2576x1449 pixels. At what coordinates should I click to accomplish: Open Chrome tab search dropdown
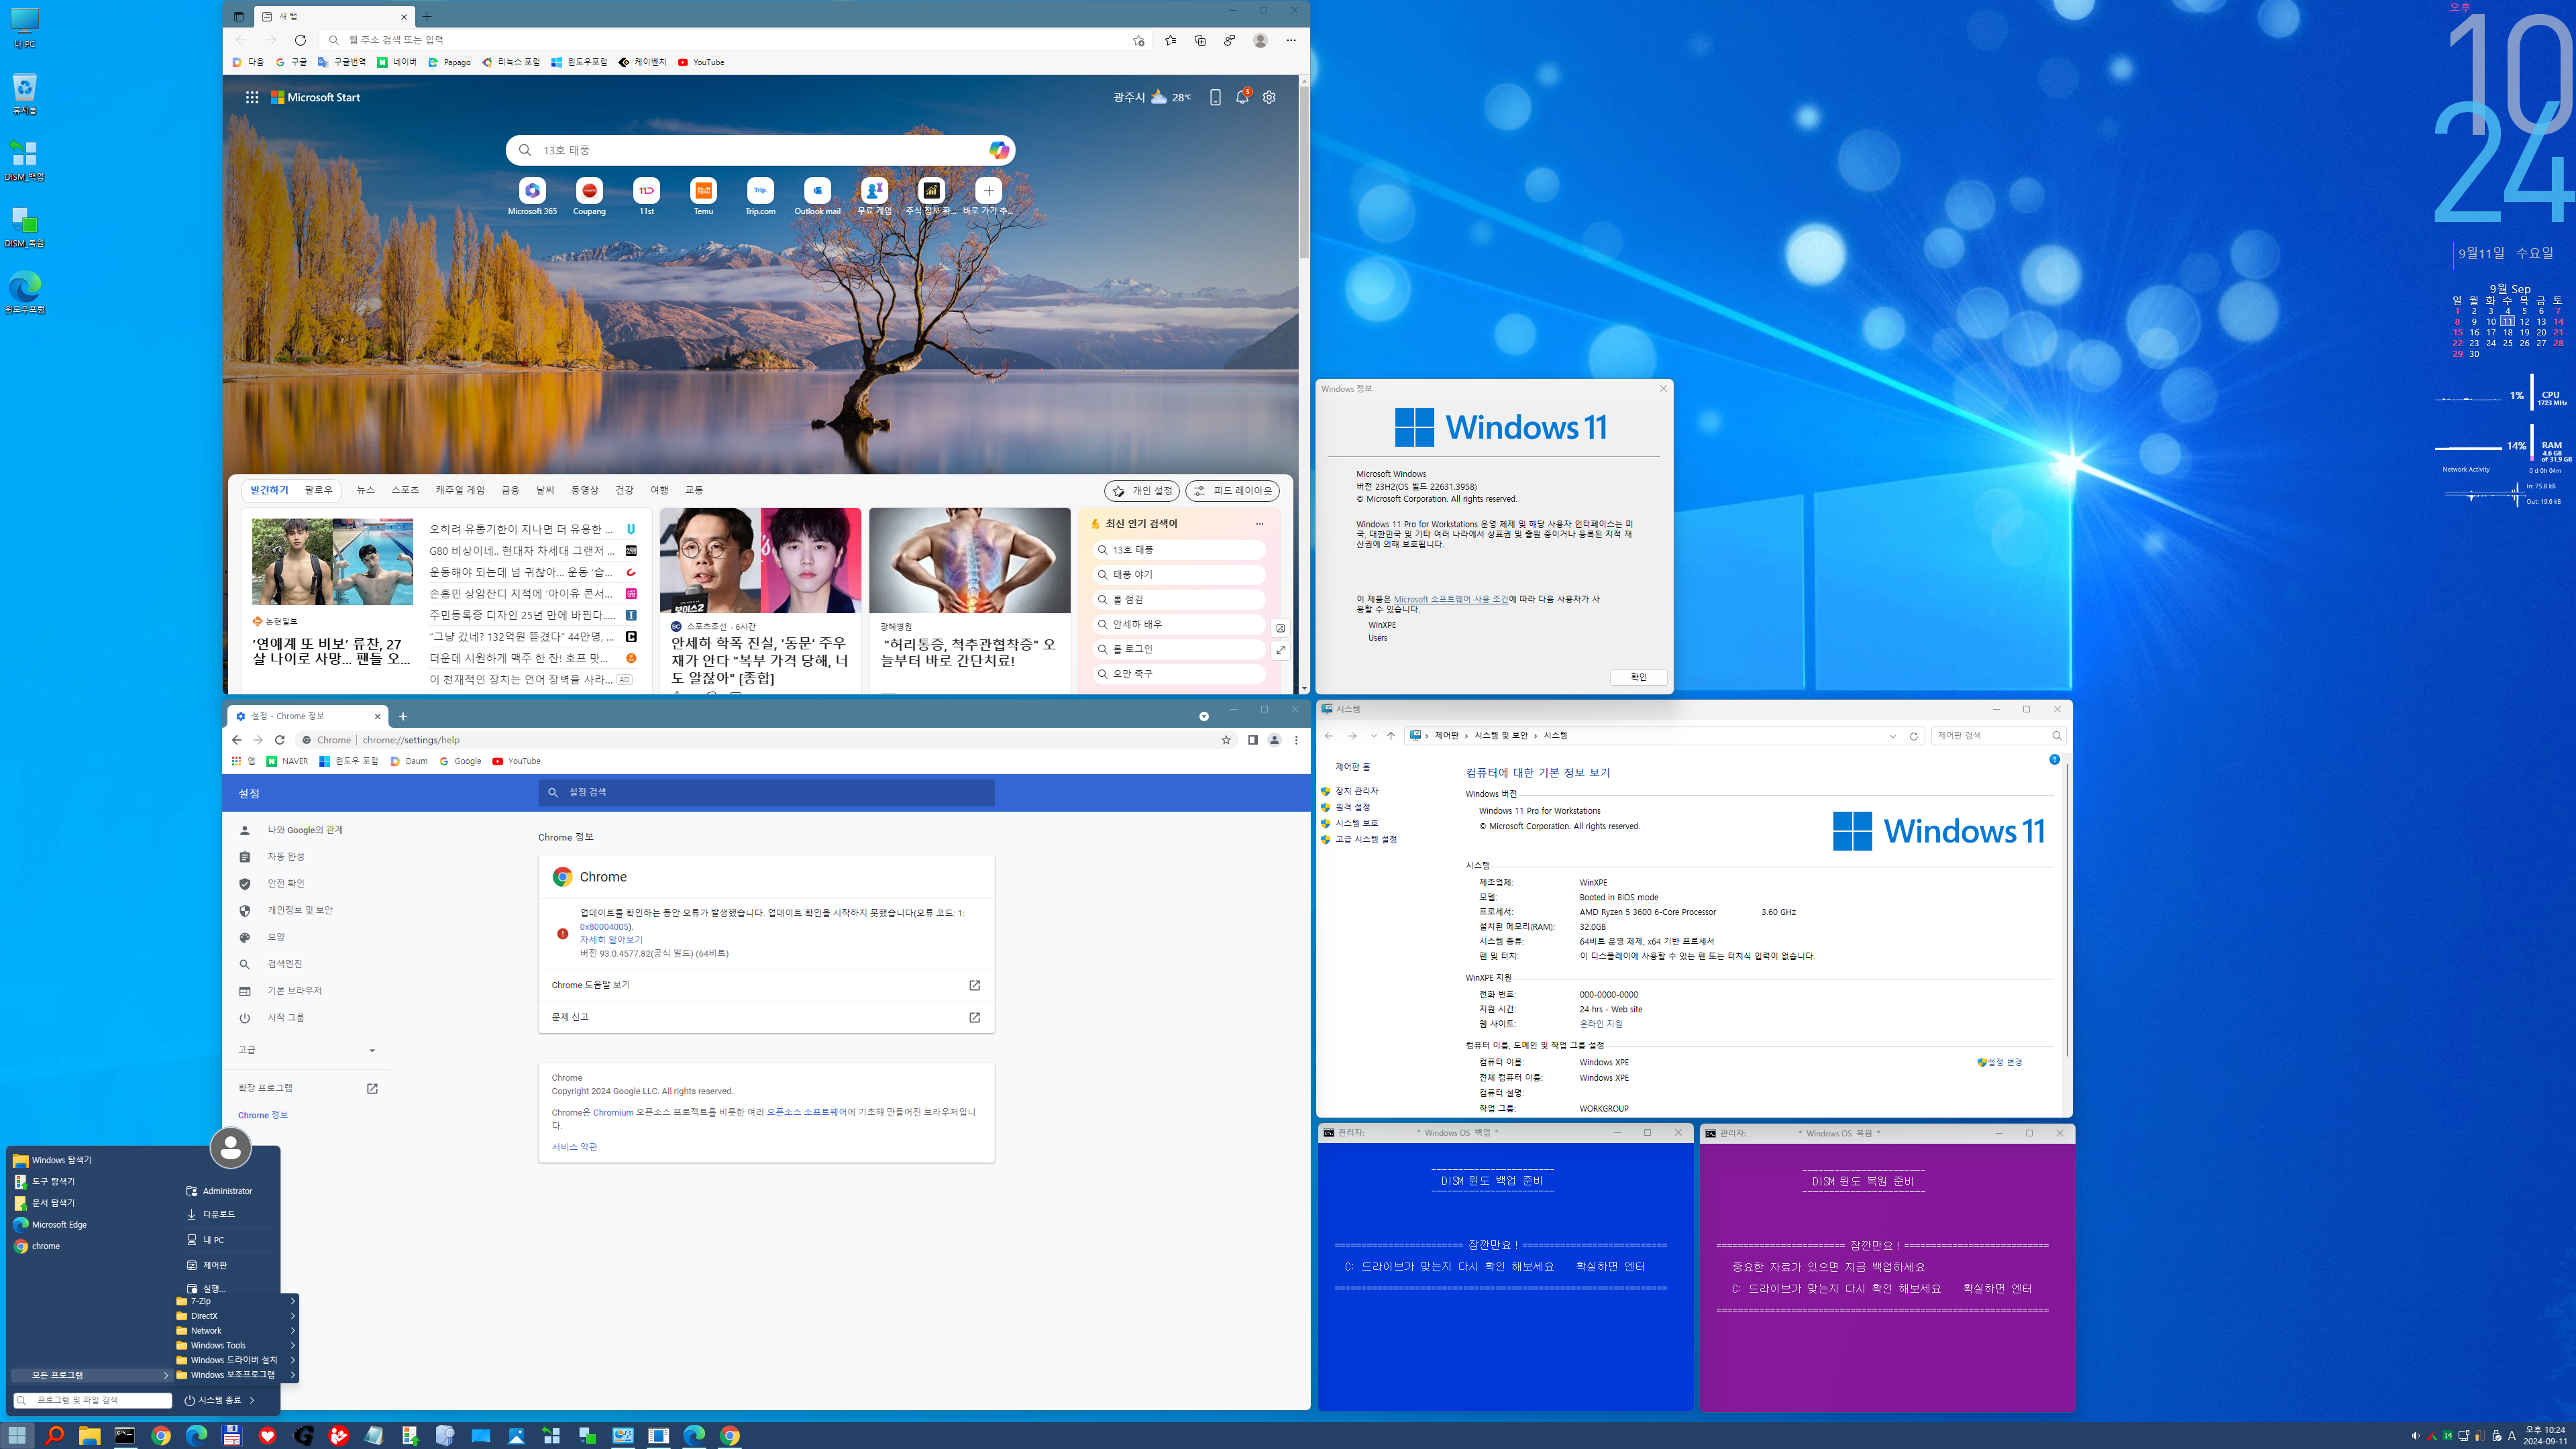point(1203,716)
